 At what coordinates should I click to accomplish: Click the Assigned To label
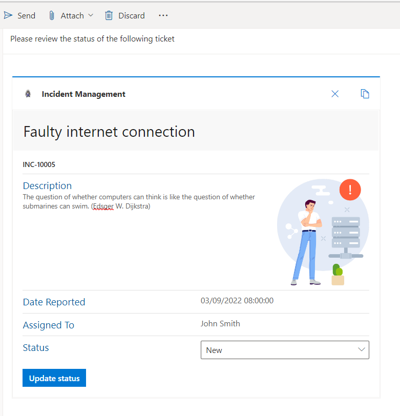pos(48,325)
